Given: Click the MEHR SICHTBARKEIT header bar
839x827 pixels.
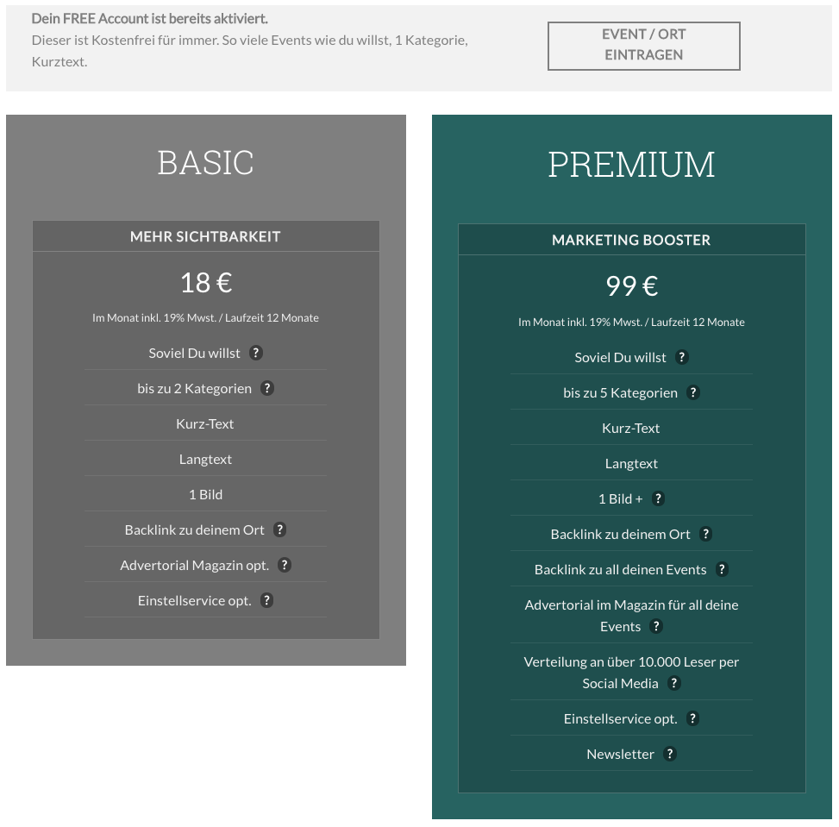Looking at the screenshot, I should pos(206,236).
